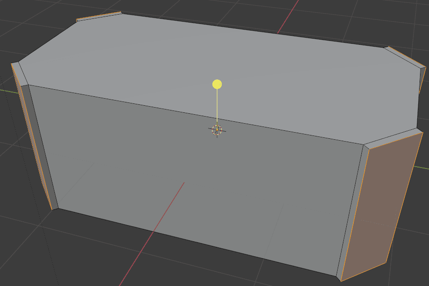Click the 3D cursor crosshair gizmo
The height and width of the screenshot is (286, 429).
tap(217, 130)
